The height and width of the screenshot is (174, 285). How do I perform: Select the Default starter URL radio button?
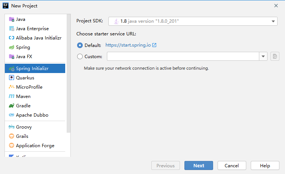click(80, 45)
